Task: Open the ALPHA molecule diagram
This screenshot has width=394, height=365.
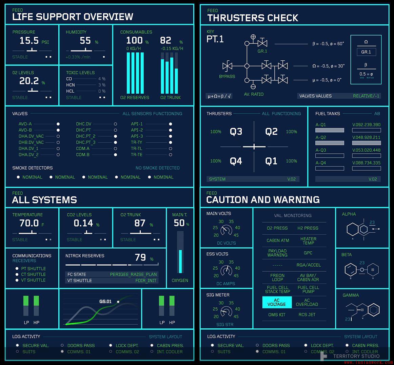Action: [x=361, y=229]
